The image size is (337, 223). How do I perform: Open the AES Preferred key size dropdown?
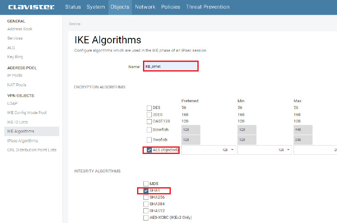(x=208, y=150)
